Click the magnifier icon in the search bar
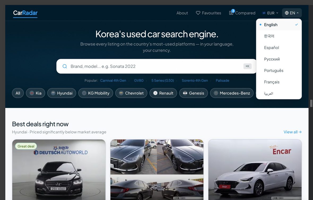 pos(65,66)
